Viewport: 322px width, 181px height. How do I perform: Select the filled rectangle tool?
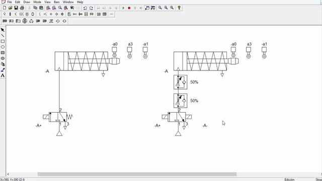pos(3,53)
